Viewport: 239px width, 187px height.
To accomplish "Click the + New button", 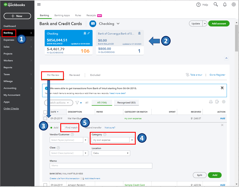I will [x=17, y=16].
